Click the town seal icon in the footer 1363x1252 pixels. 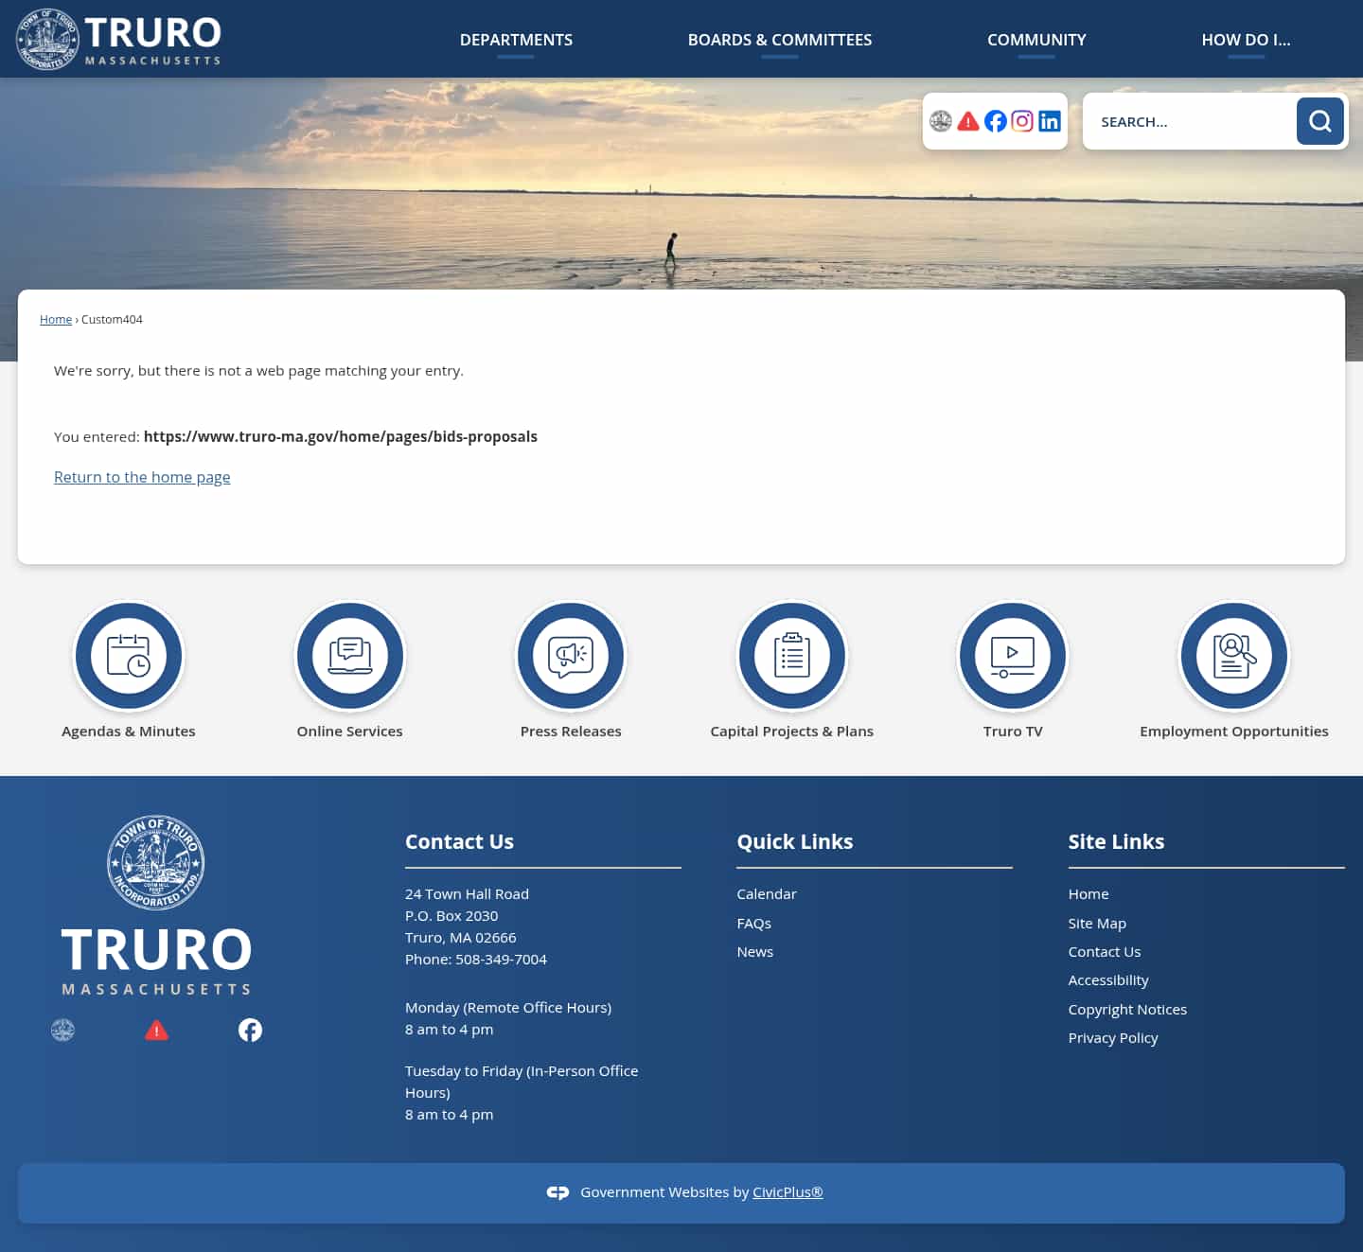pos(62,1030)
